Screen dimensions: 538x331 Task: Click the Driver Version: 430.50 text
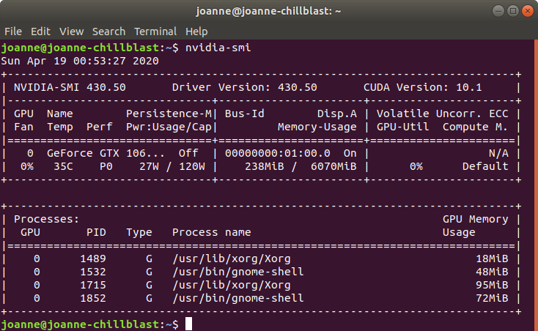pyautogui.click(x=245, y=87)
